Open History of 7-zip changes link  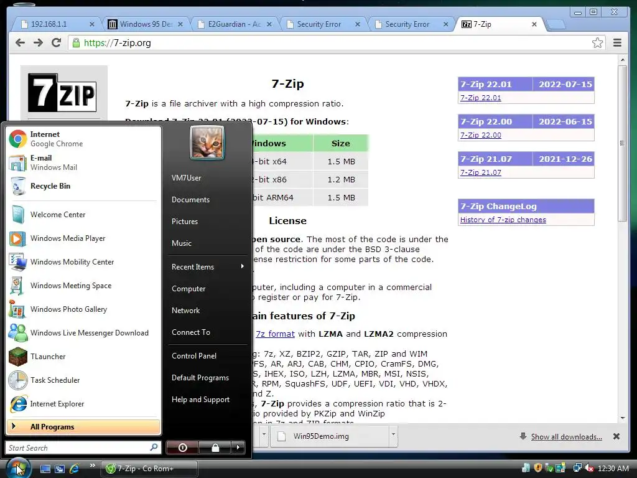(503, 220)
